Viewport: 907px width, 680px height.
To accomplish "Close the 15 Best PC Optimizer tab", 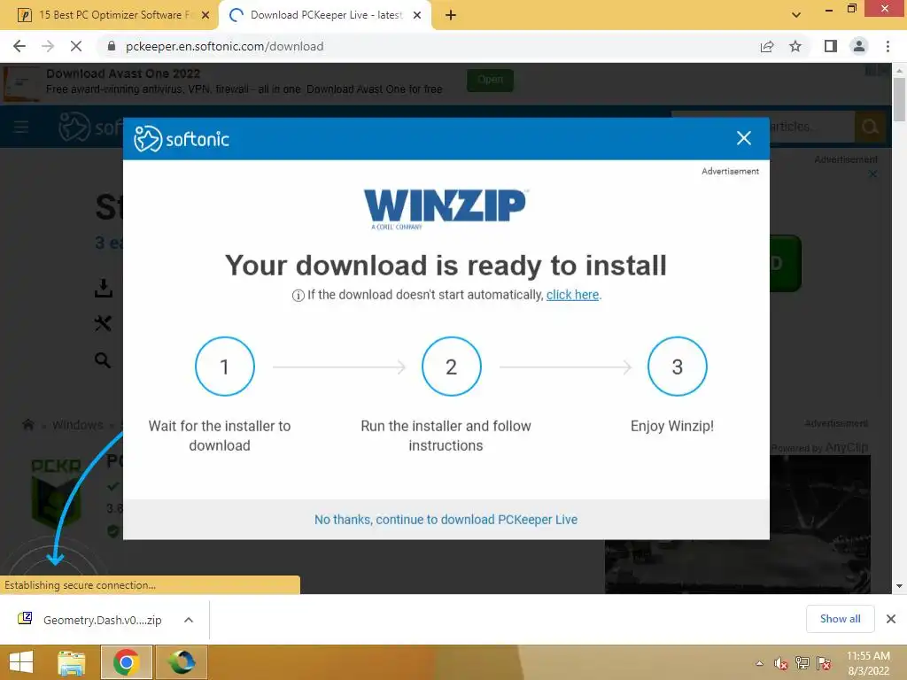I will [205, 15].
